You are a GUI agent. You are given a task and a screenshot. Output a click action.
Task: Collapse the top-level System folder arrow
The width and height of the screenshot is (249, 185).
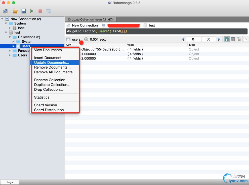6,23
